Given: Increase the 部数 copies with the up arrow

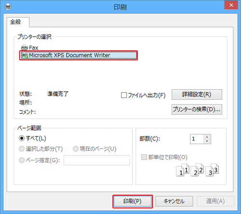Looking at the screenshot, I should [207, 137].
